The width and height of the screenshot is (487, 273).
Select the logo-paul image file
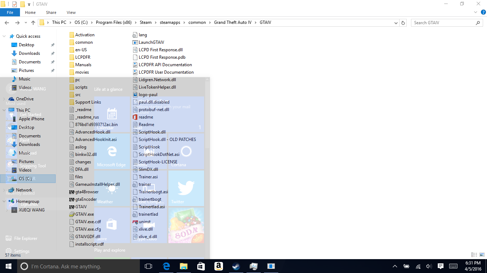pyautogui.click(x=145, y=95)
